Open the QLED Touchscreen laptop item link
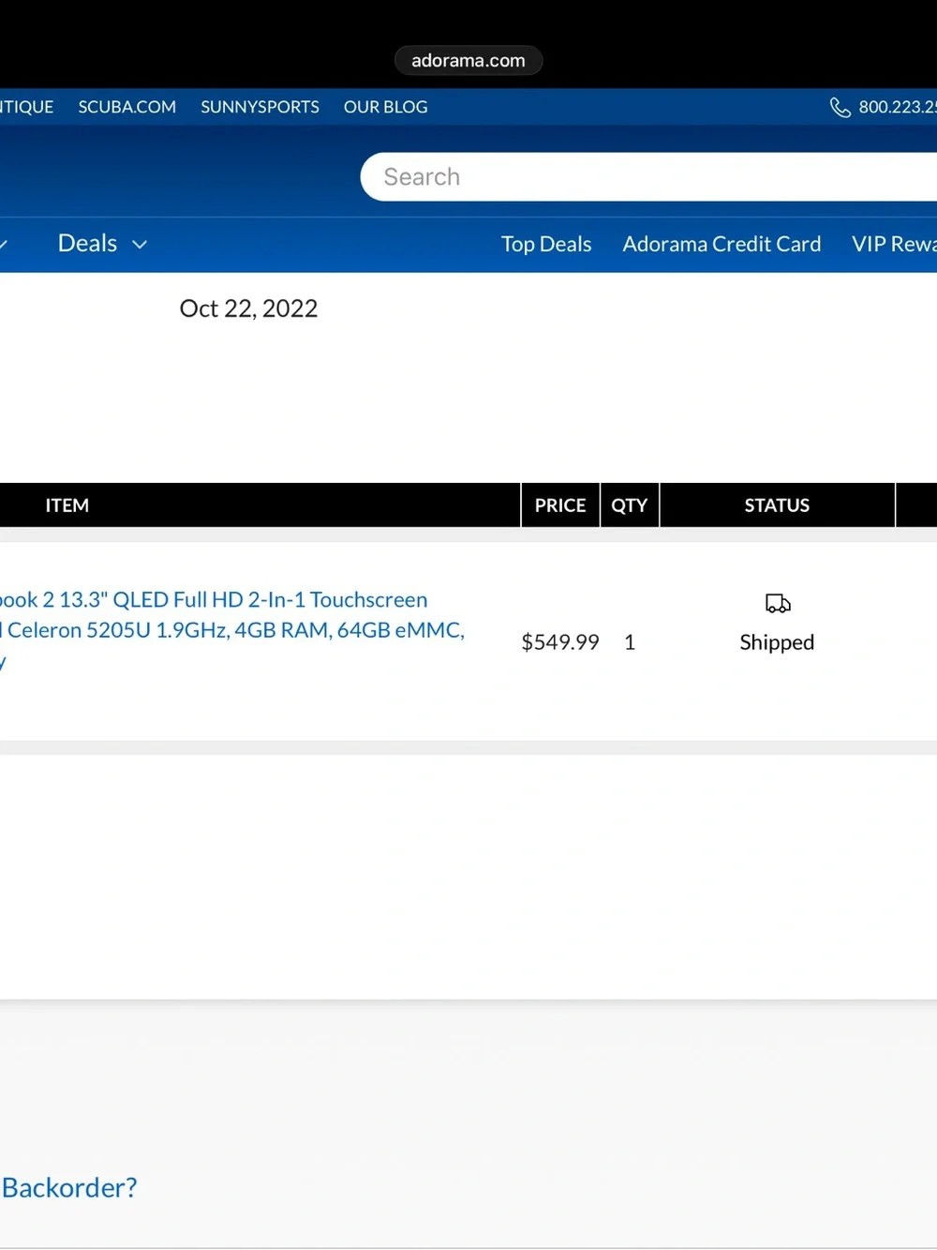 (232, 630)
